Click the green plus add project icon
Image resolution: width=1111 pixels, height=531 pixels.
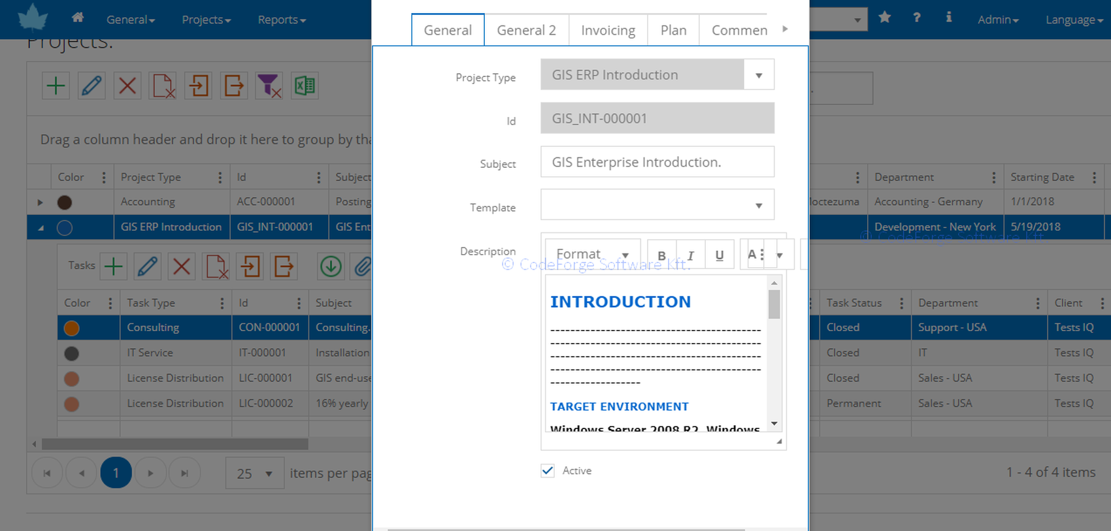[x=56, y=86]
